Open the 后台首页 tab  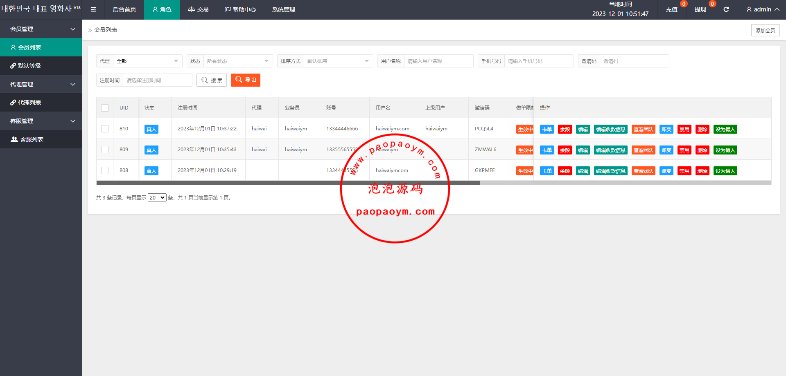click(124, 9)
